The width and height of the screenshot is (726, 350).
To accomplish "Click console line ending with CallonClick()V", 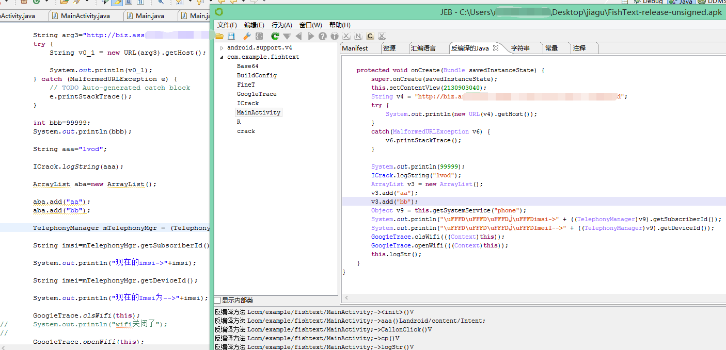I will pyautogui.click(x=323, y=329).
